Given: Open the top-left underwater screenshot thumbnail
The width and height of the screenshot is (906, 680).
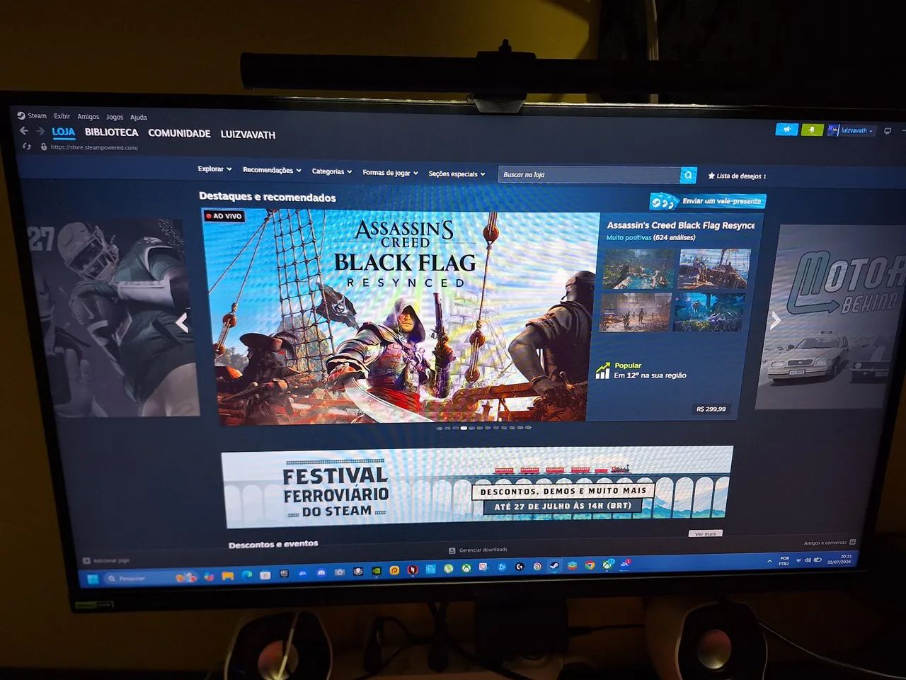Looking at the screenshot, I should [x=638, y=269].
